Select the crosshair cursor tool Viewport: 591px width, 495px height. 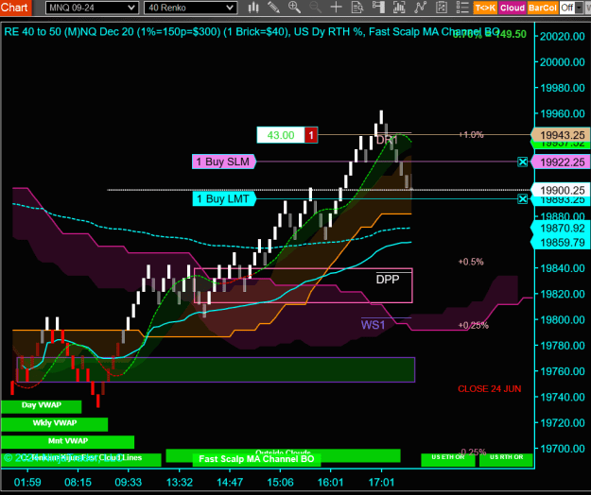point(336,8)
